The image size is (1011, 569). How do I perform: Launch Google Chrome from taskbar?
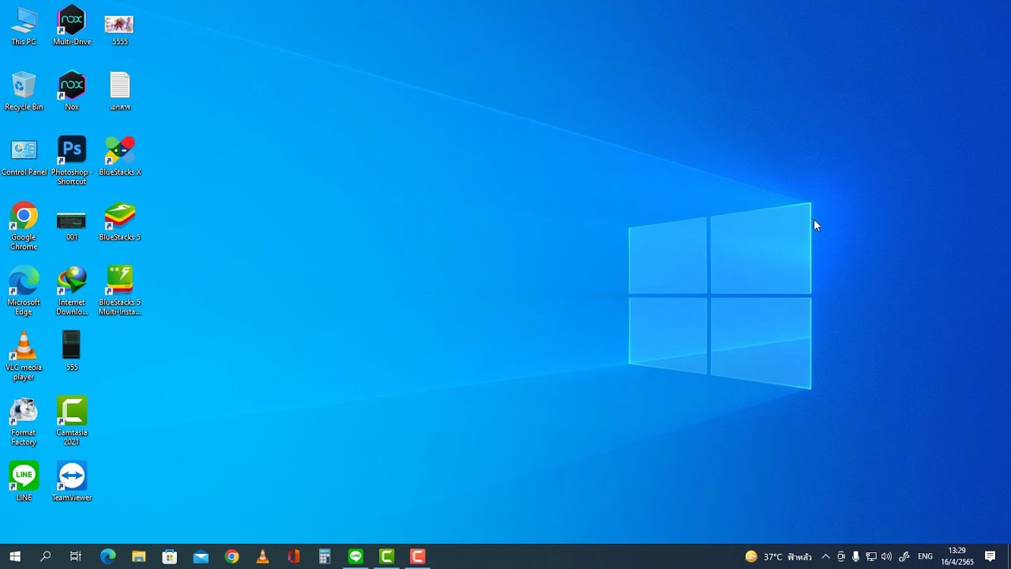pos(231,556)
